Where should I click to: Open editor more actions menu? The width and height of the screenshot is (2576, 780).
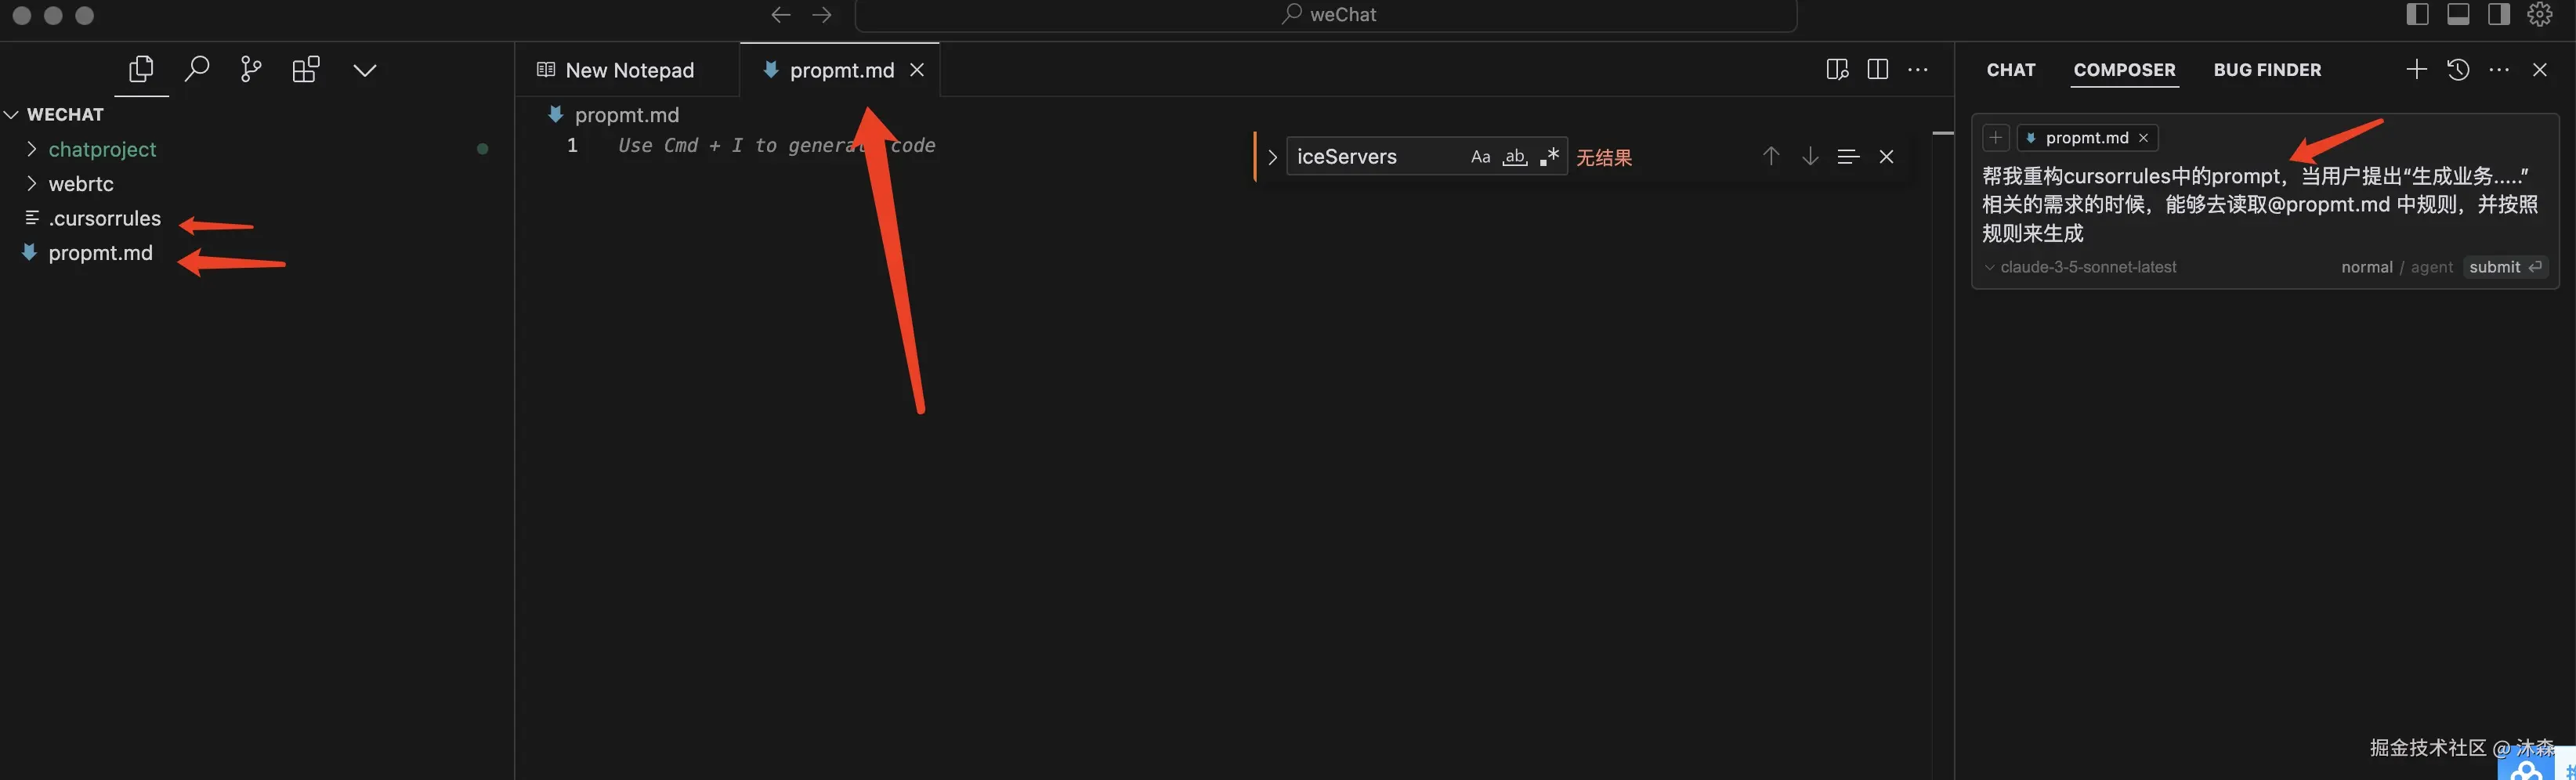coord(1918,69)
